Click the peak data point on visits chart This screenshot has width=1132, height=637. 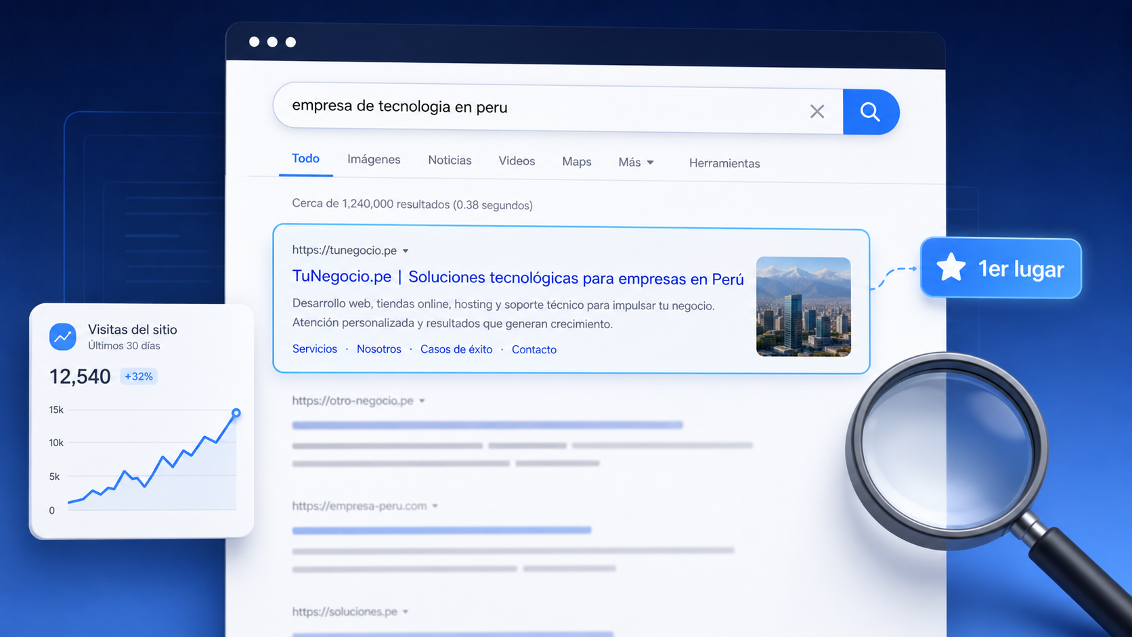click(x=236, y=413)
